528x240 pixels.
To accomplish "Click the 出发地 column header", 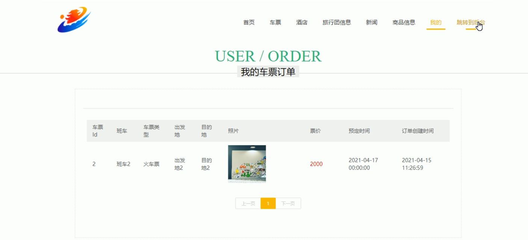I will coord(180,131).
